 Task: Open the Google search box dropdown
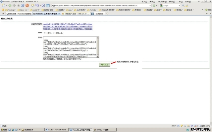coord(179,6)
